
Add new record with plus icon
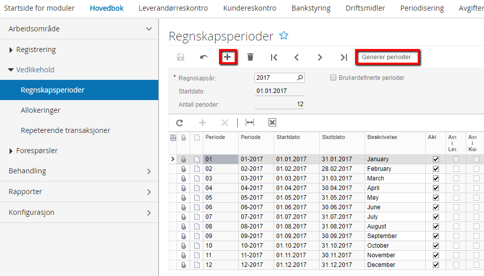[228, 57]
